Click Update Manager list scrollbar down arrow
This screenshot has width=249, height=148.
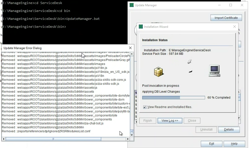click(x=239, y=118)
